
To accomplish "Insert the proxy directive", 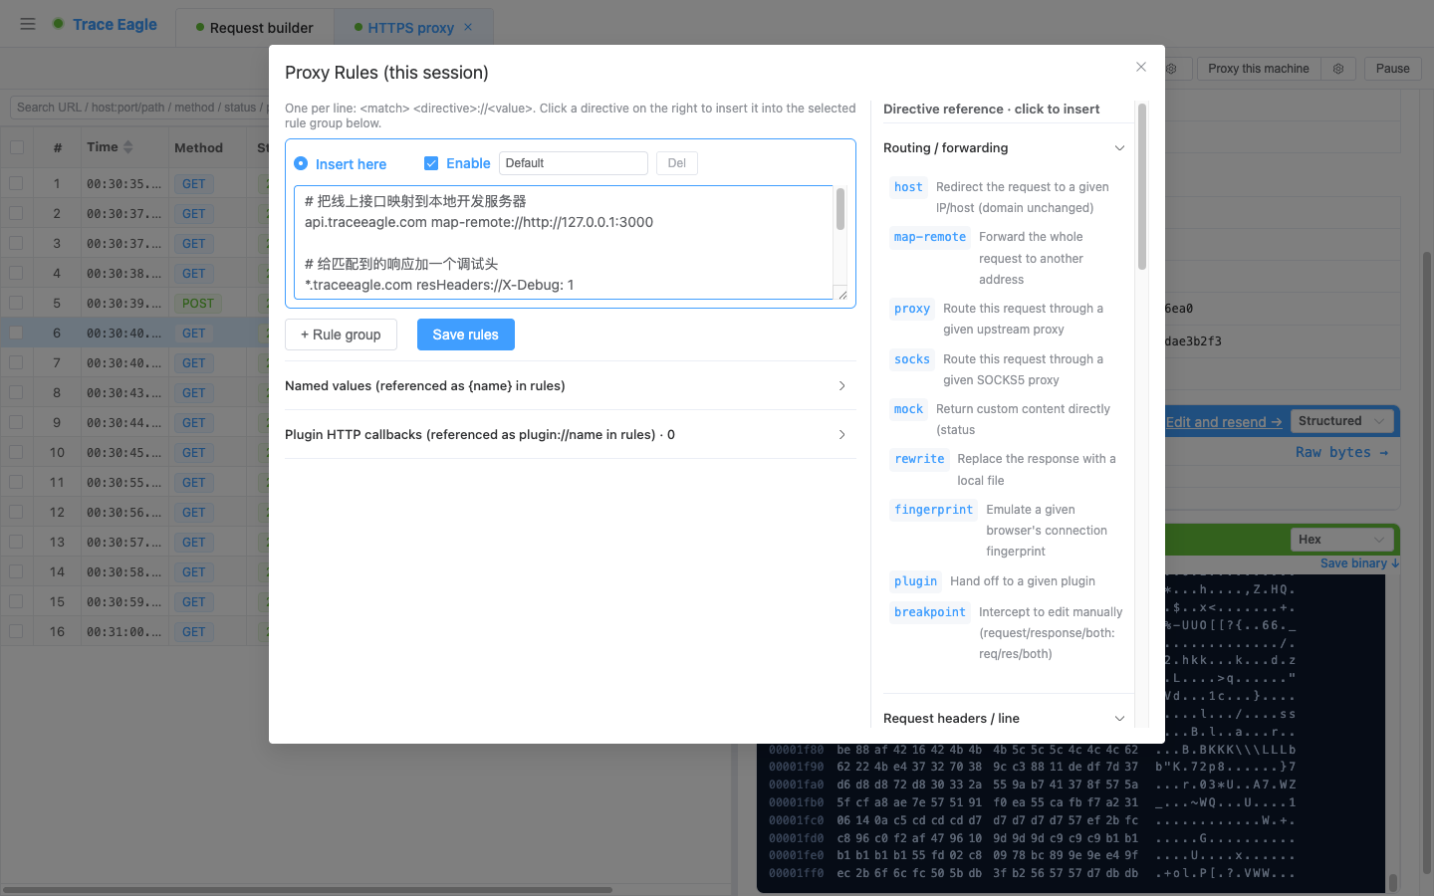I will point(912,309).
